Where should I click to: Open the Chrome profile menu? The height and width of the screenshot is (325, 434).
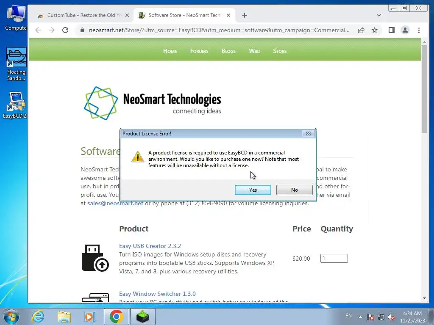[405, 30]
